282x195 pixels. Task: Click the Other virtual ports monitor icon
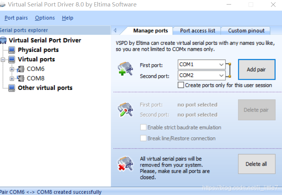click(12, 88)
